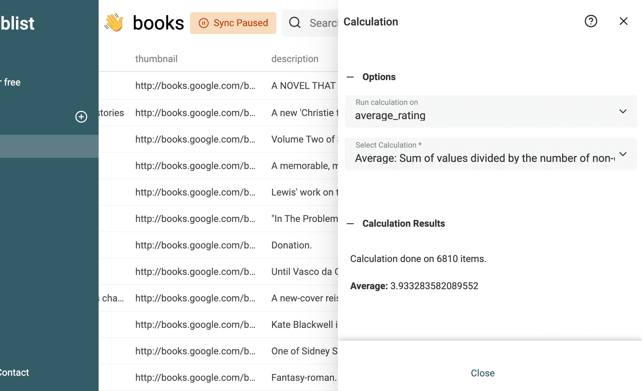This screenshot has width=642, height=391.
Task: Click the thumbnail URL in Donation row
Action: point(195,245)
